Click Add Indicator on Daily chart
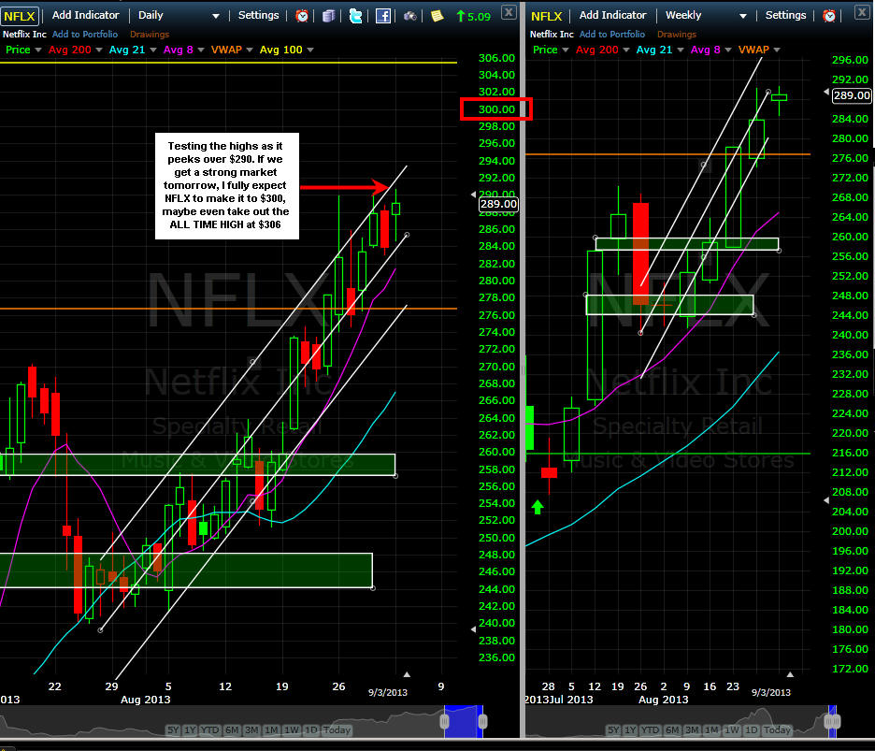 85,15
